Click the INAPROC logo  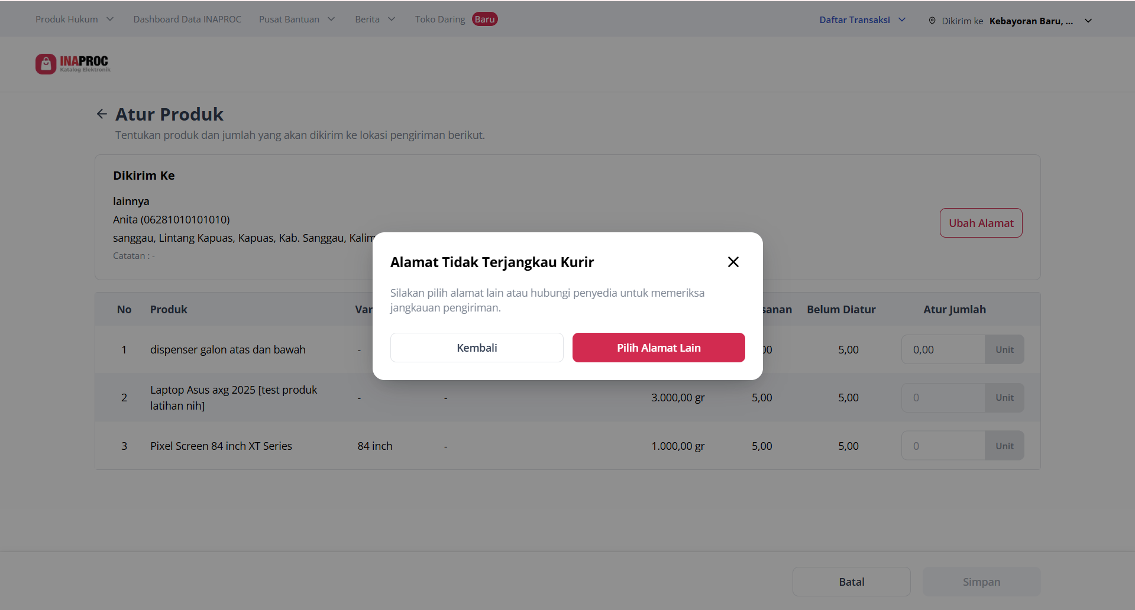coord(73,64)
